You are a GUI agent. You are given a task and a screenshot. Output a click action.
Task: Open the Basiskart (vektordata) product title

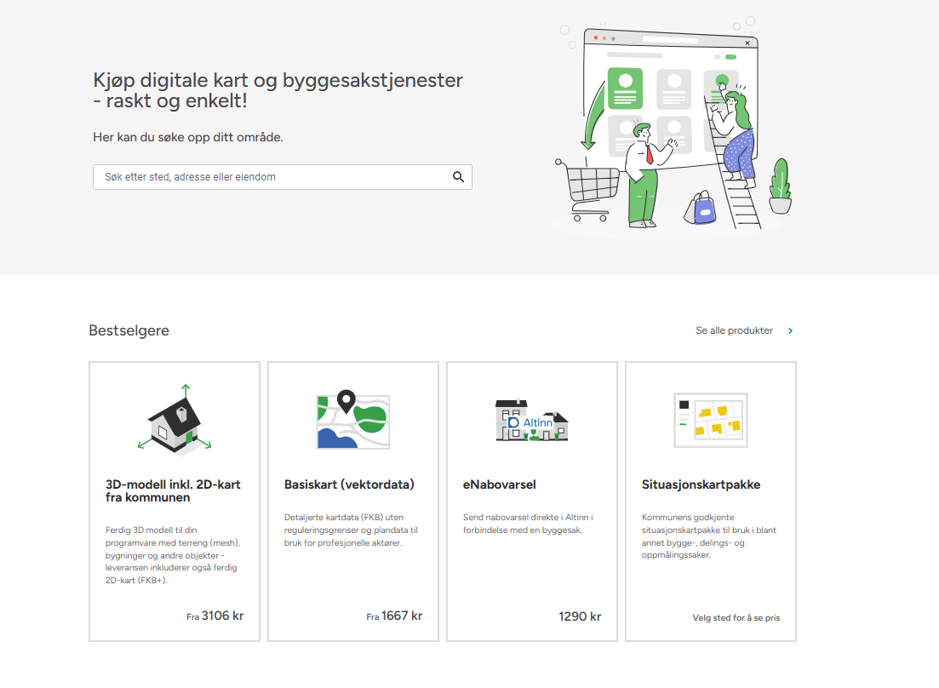click(349, 484)
